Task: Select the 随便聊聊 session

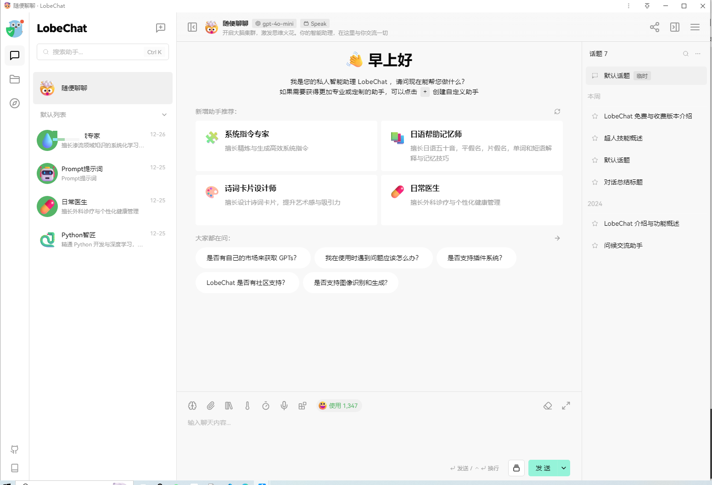Action: pos(103,88)
